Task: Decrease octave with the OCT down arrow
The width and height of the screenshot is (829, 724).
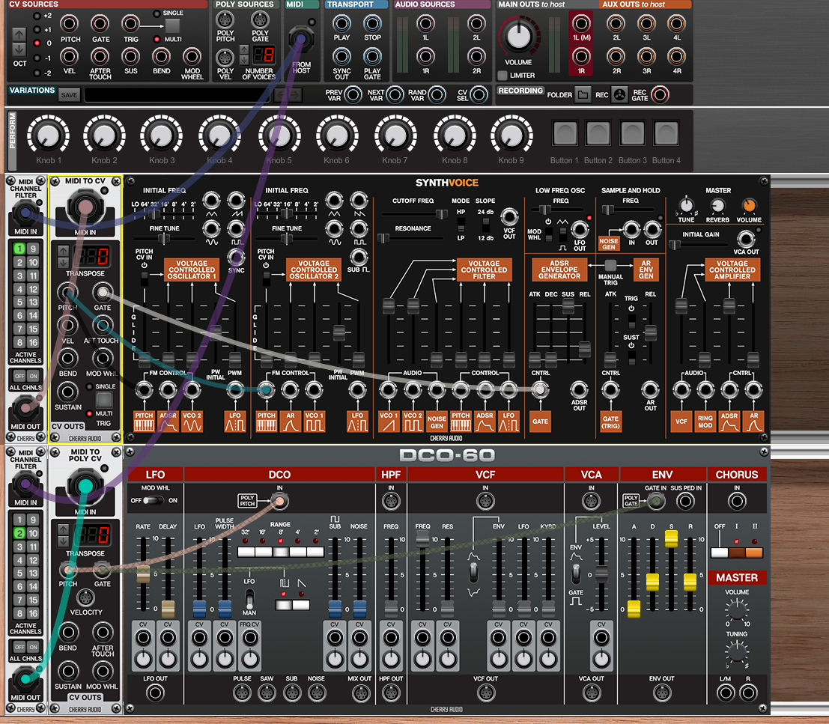Action: coord(19,49)
